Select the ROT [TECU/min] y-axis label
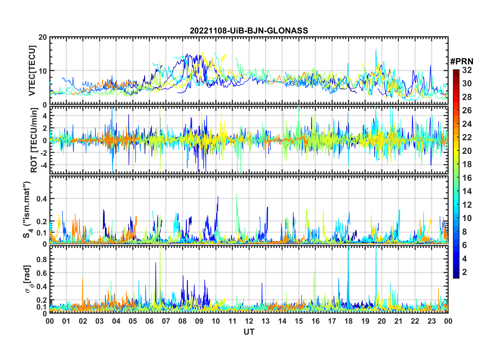 tap(34, 140)
